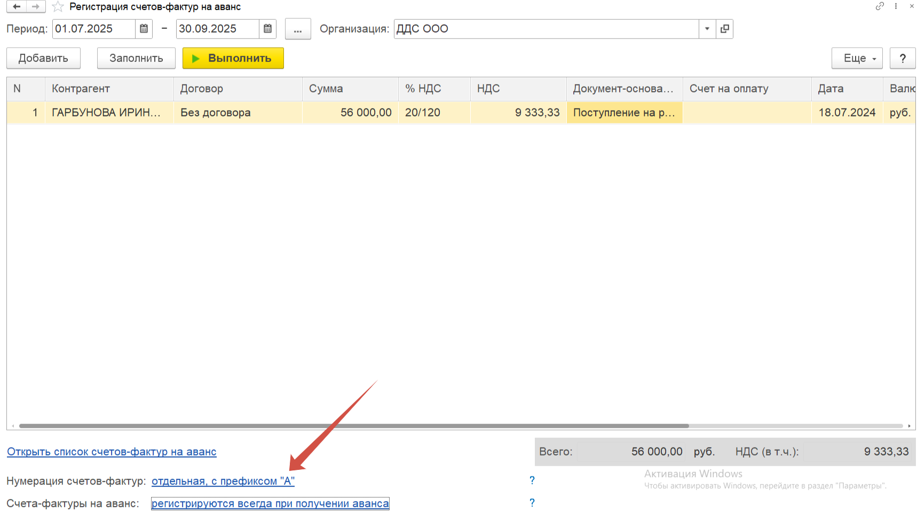Click the back navigation arrow
This screenshot has width=917, height=511.
pyautogui.click(x=17, y=7)
